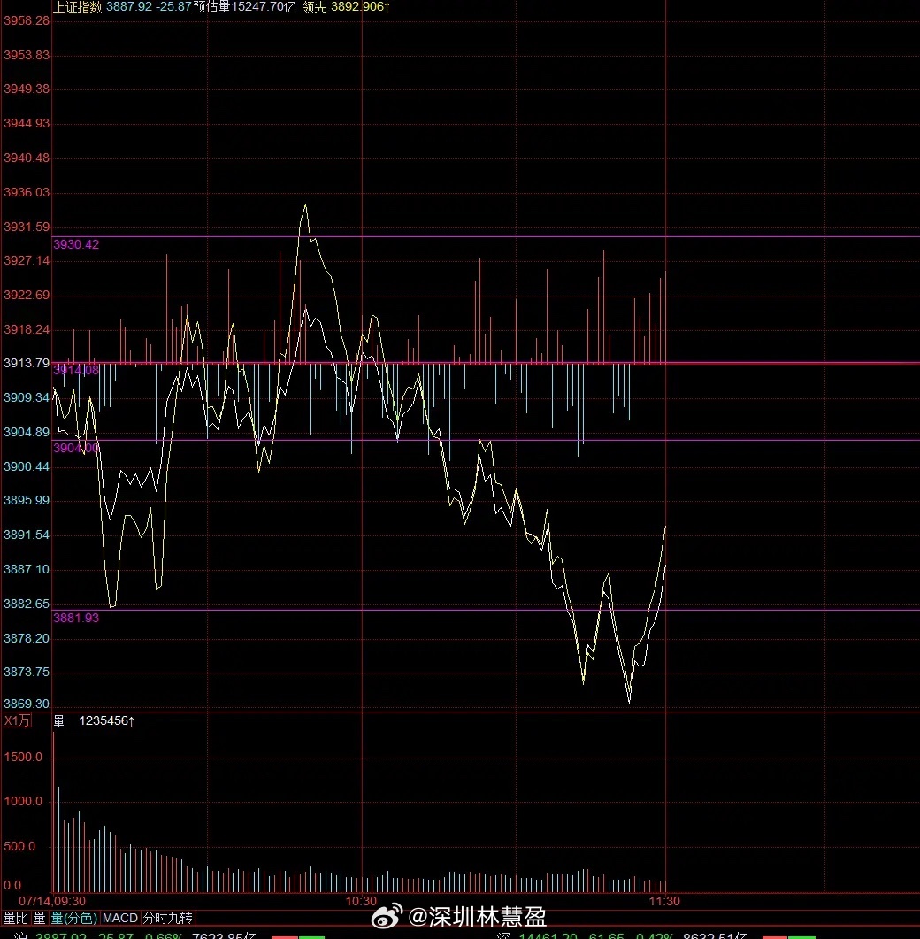
Task: Open the MACD indicator tab
Action: click(119, 918)
